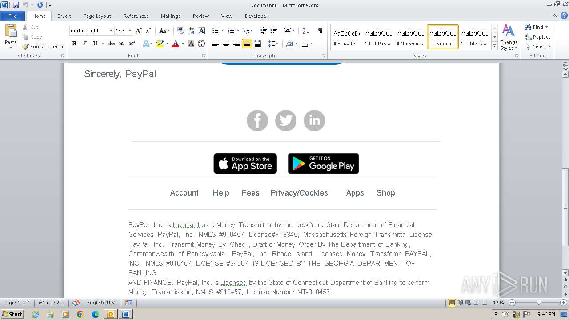Click the Save icon in Quick Access

[16, 5]
